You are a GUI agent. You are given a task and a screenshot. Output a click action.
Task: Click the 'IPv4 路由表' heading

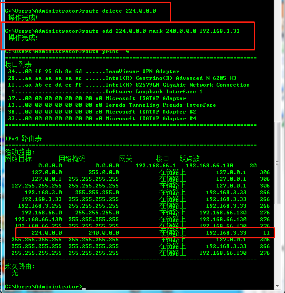[x=23, y=139]
